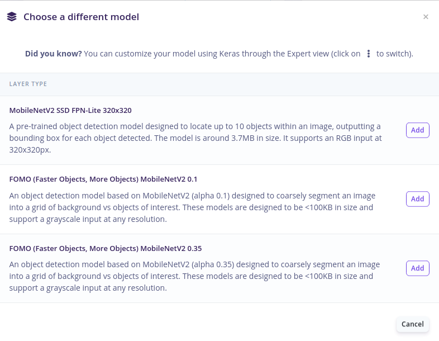
Task: Add MobileNetV2 SSD FPN-Lite 320x320 model
Action: pos(417,130)
